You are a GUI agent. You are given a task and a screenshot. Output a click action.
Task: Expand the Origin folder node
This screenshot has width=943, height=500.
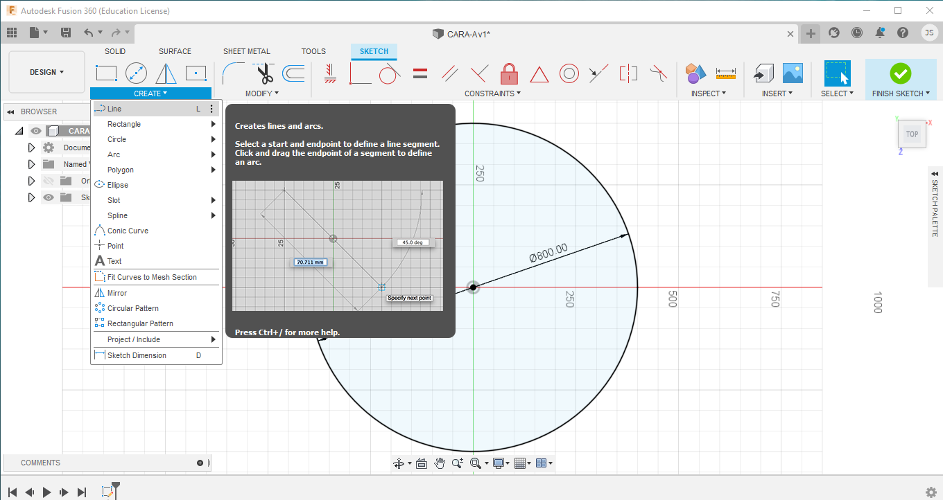(31, 181)
